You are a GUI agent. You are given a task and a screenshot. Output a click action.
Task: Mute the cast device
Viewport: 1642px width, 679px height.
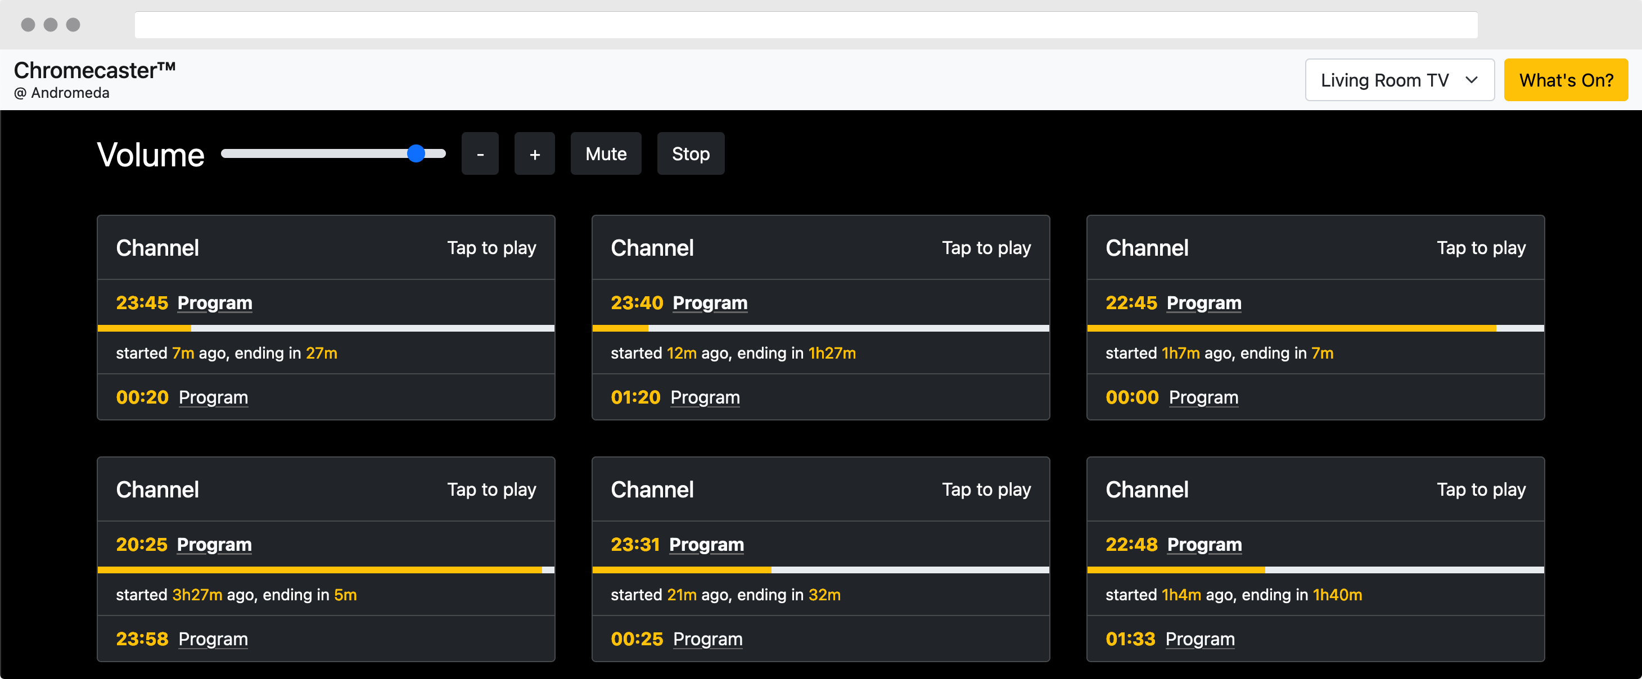pos(606,153)
